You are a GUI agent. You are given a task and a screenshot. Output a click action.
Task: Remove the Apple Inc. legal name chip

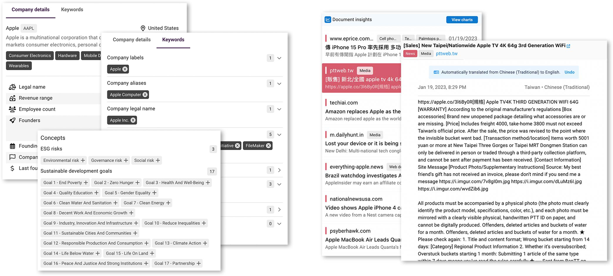pos(133,120)
